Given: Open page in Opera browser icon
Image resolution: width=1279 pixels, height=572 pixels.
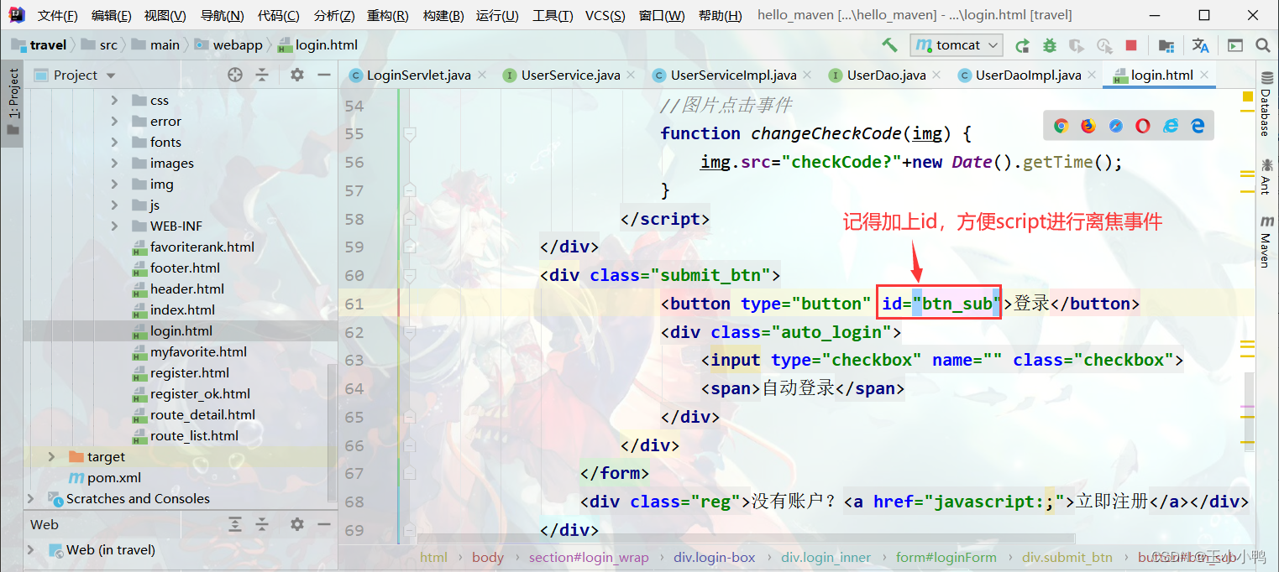Looking at the screenshot, I should pos(1143,126).
